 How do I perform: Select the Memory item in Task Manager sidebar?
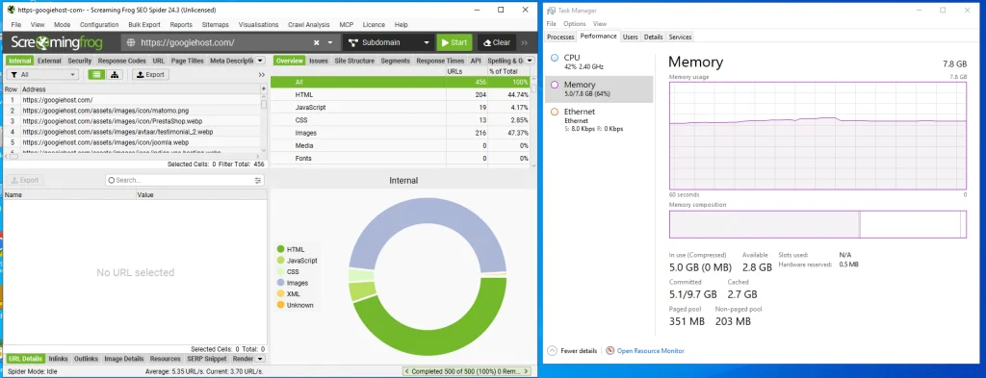pos(599,88)
